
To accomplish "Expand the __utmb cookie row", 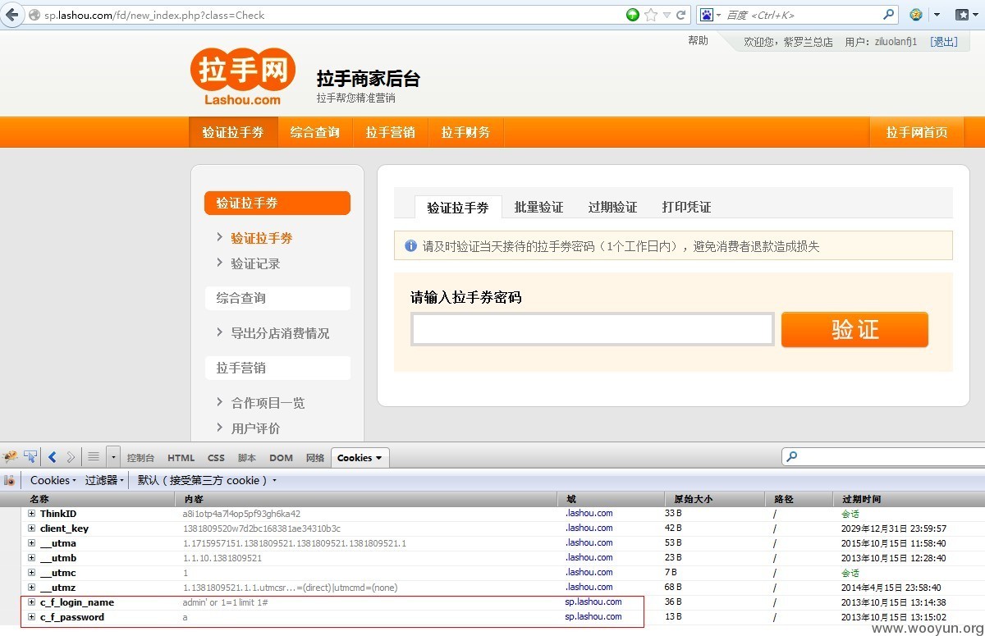I will 32,558.
